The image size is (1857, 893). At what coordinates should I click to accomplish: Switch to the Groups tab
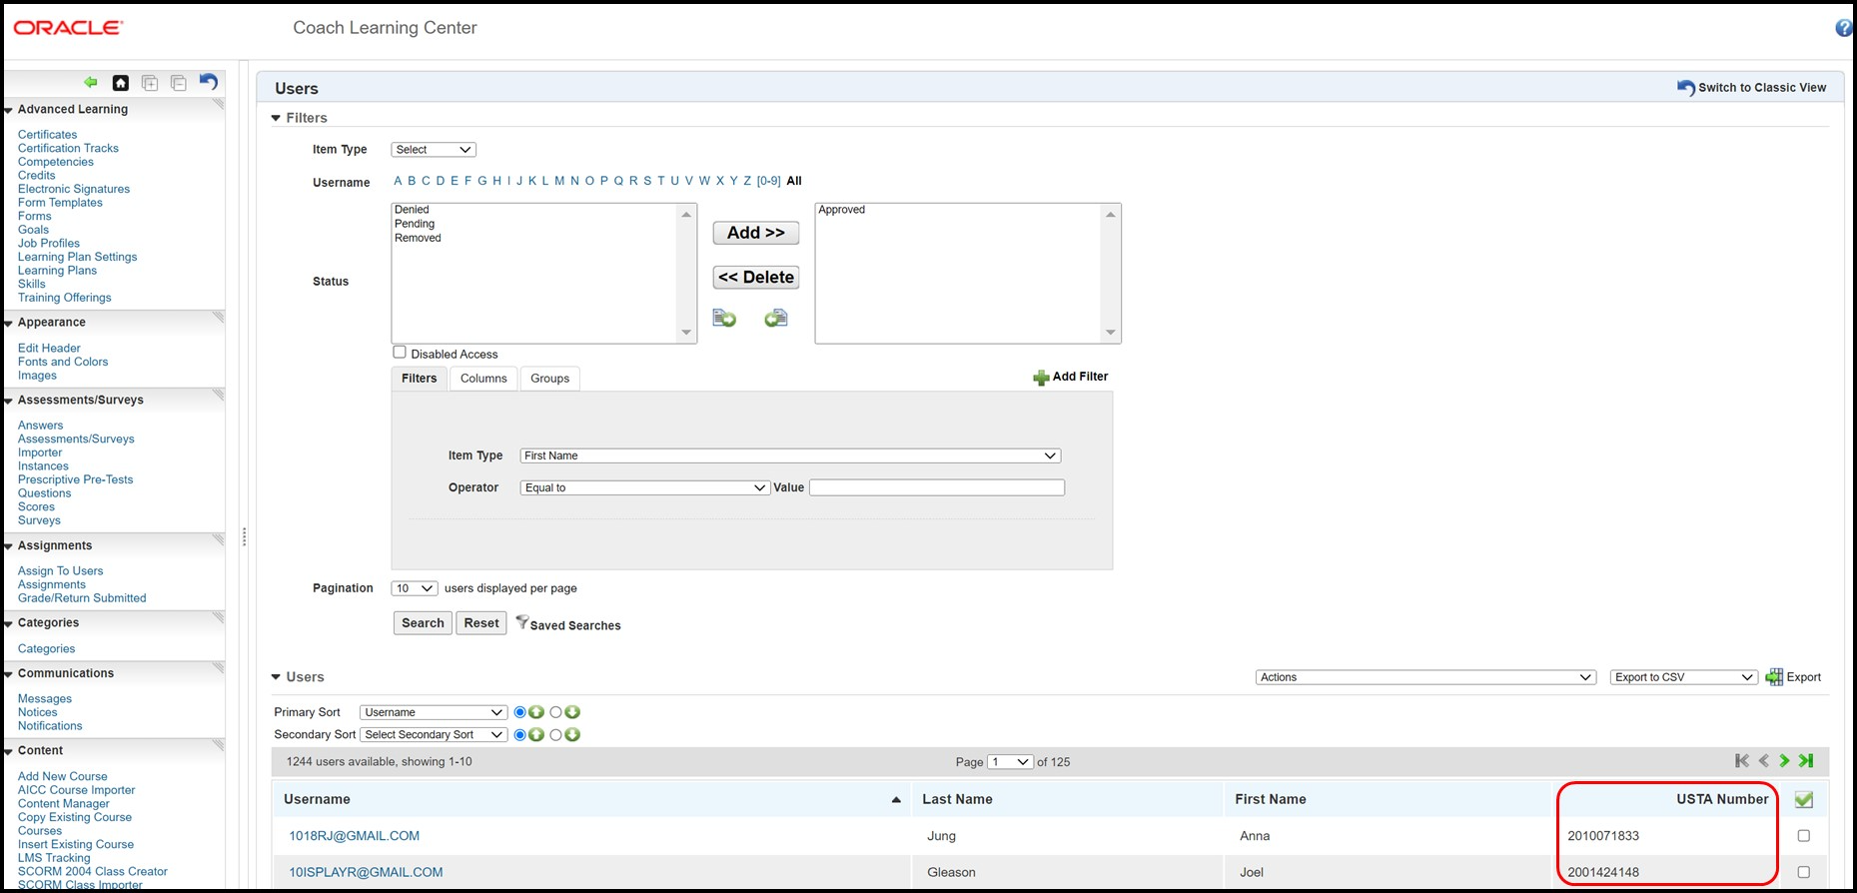[x=549, y=379]
